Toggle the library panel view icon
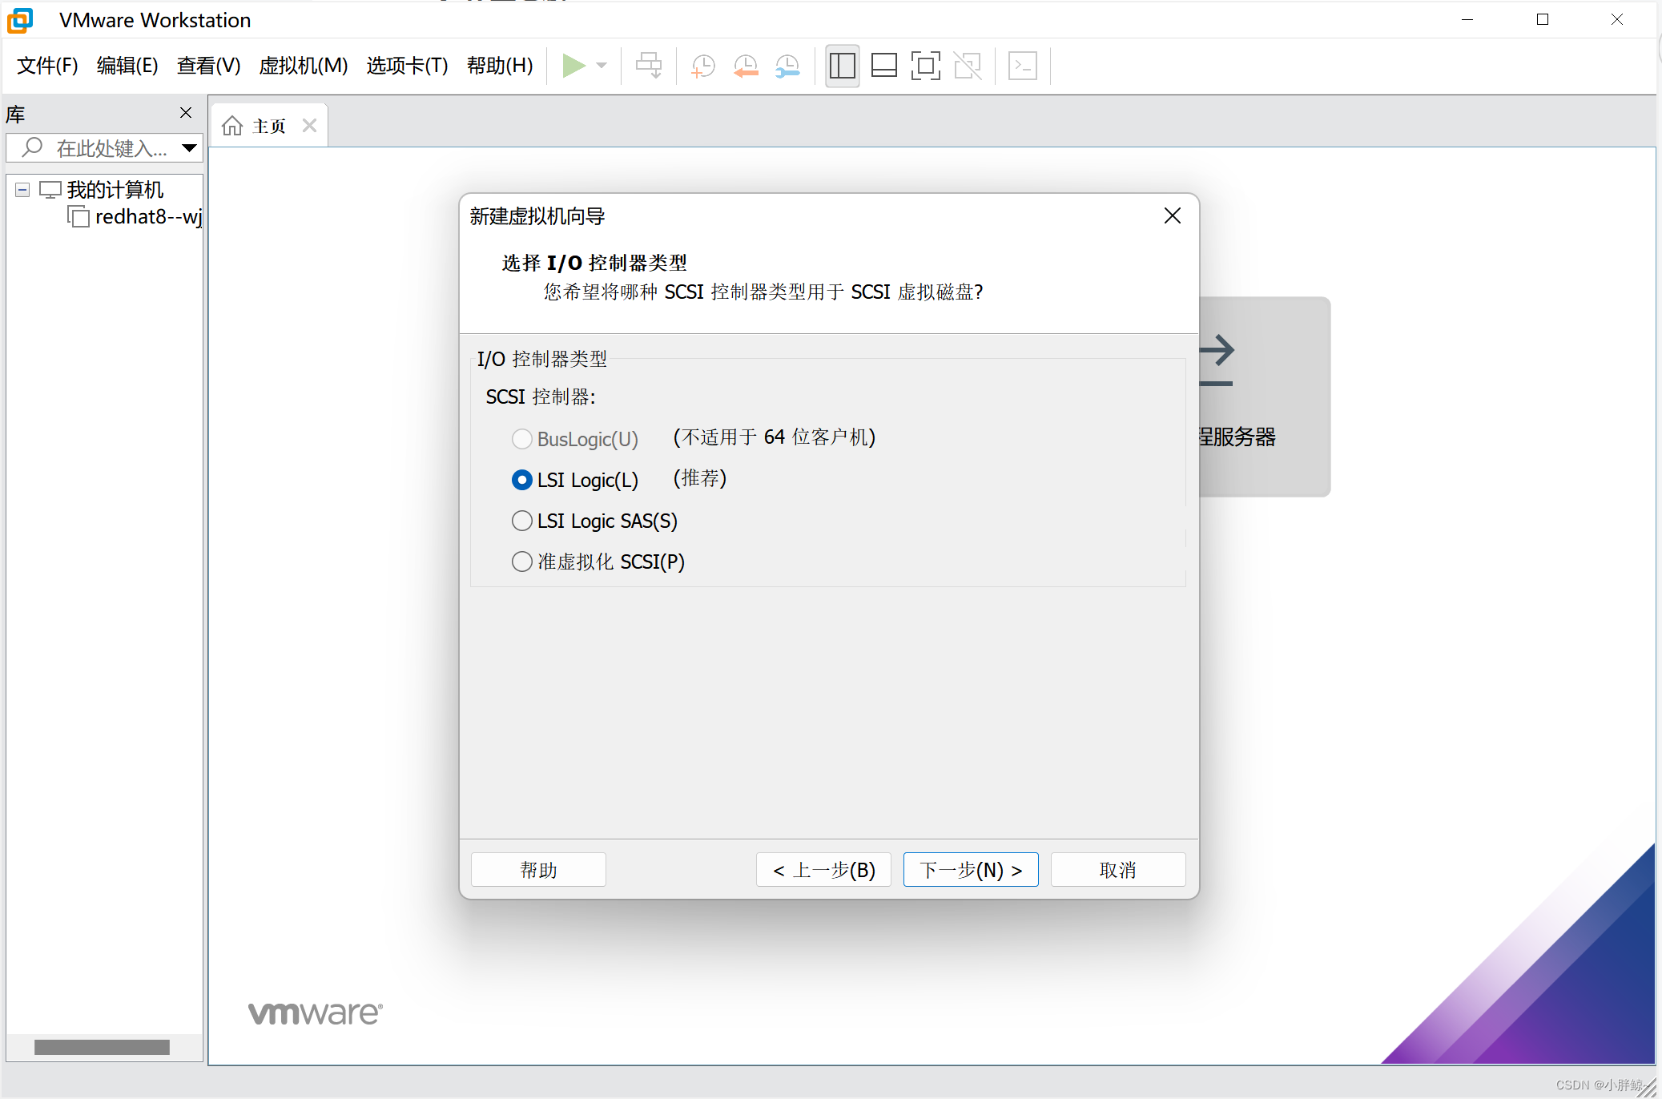 (843, 66)
